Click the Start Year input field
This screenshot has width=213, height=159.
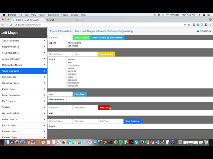tap(86, 121)
